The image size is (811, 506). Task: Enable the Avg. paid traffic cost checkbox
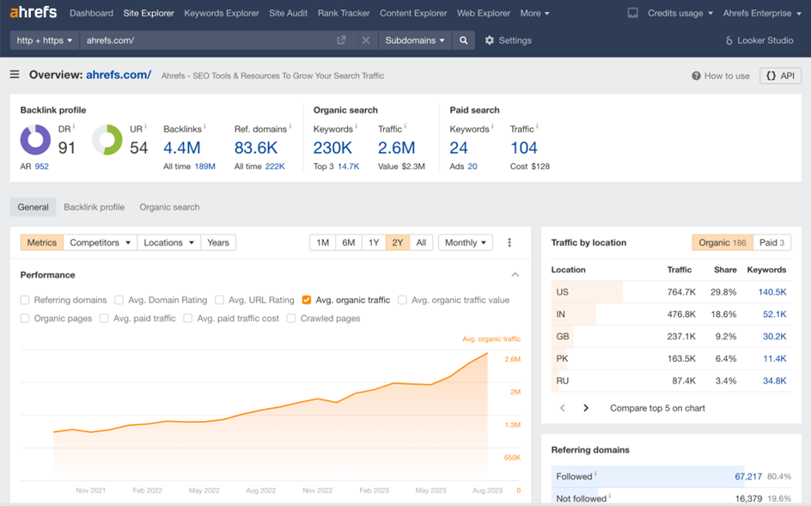tap(188, 318)
